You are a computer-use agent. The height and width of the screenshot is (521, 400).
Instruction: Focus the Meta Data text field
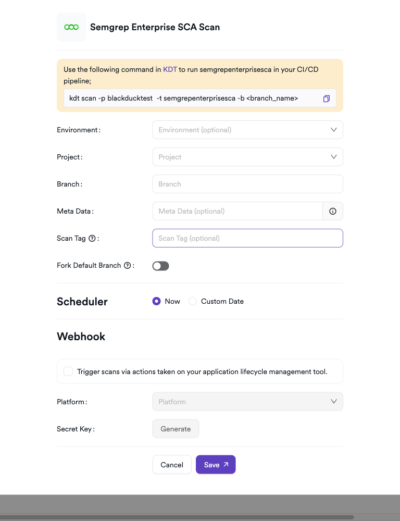[x=238, y=211]
